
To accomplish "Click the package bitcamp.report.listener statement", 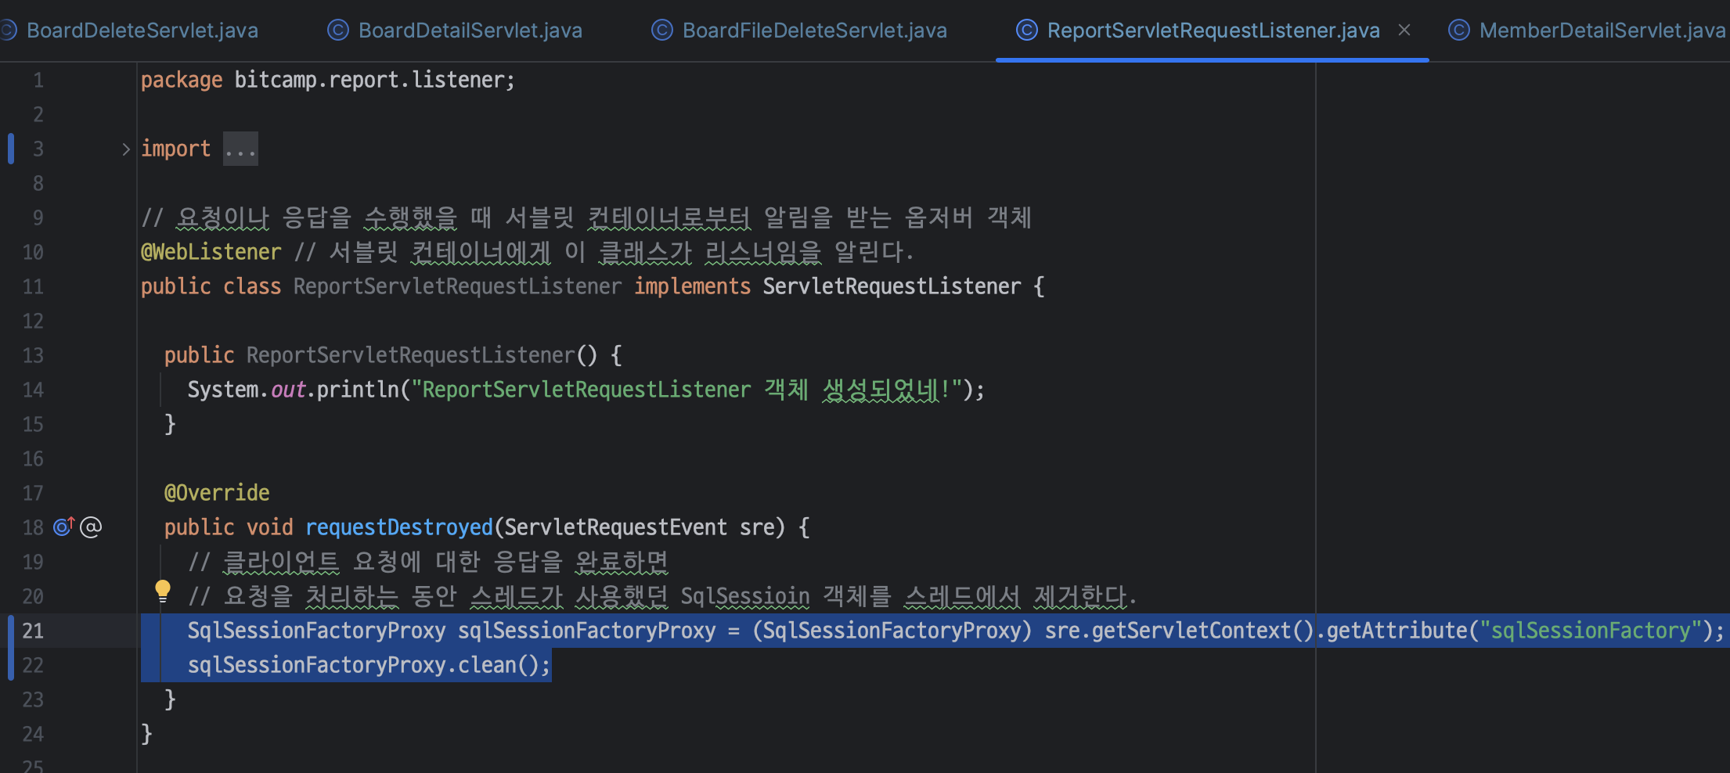I will click(x=328, y=80).
